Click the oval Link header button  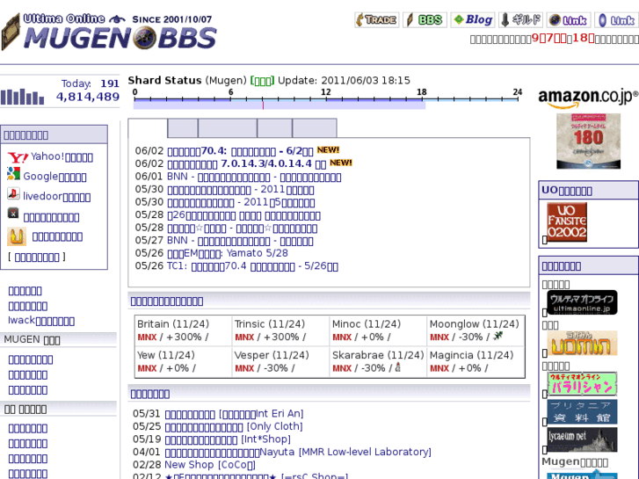tap(616, 20)
